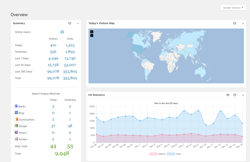Select the Daily Total yesterday value 53
250x162 pixels.
pos(70,146)
